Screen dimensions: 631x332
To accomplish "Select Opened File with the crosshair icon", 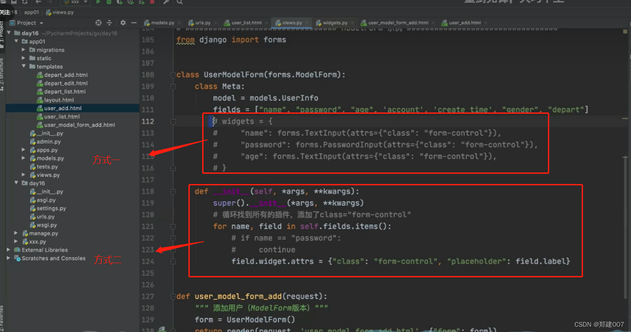I will point(98,23).
